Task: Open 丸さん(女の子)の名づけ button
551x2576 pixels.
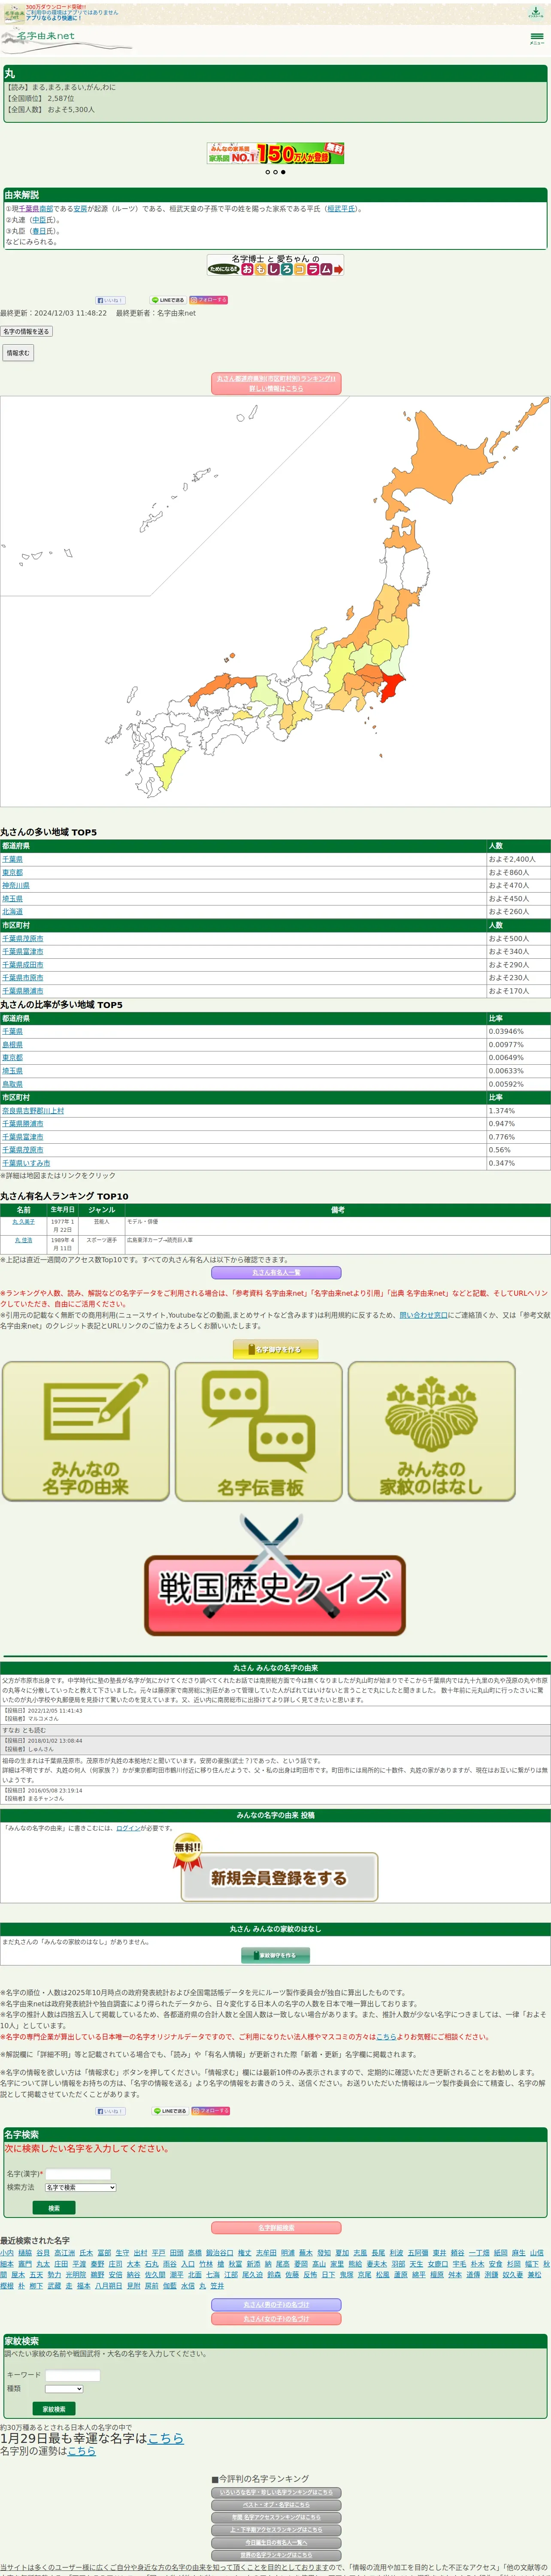Action: point(276,2319)
